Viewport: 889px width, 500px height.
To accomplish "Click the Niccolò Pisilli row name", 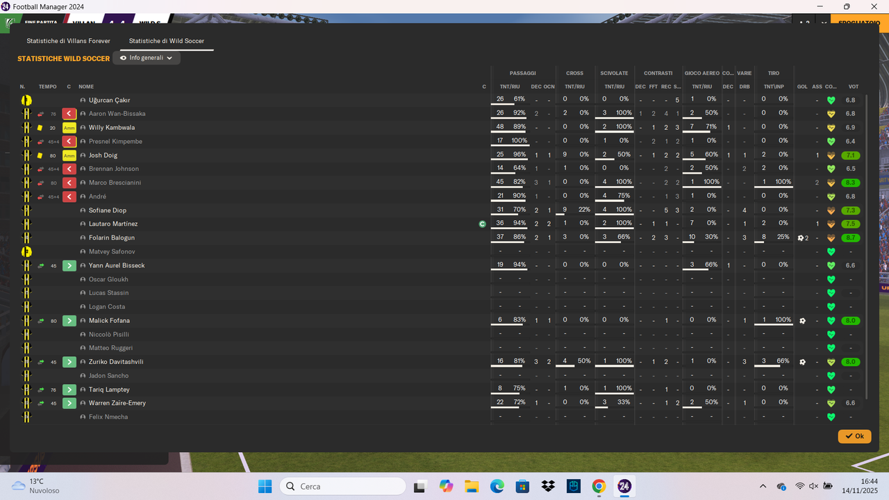I will tap(109, 334).
